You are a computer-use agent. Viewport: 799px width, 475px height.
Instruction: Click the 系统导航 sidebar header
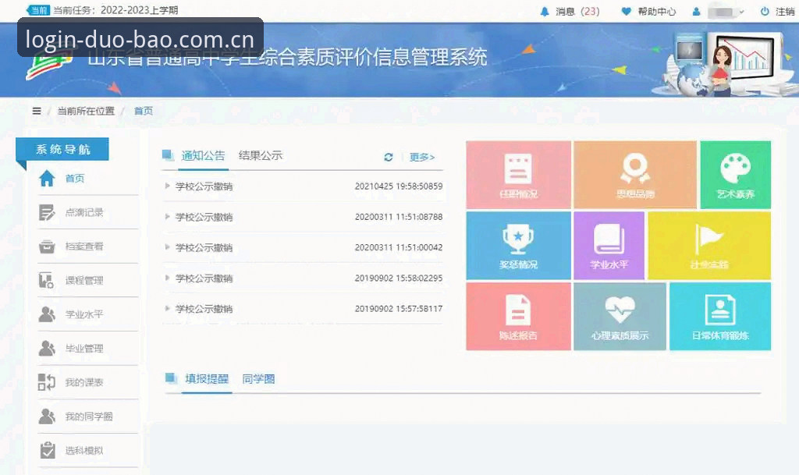click(x=62, y=149)
